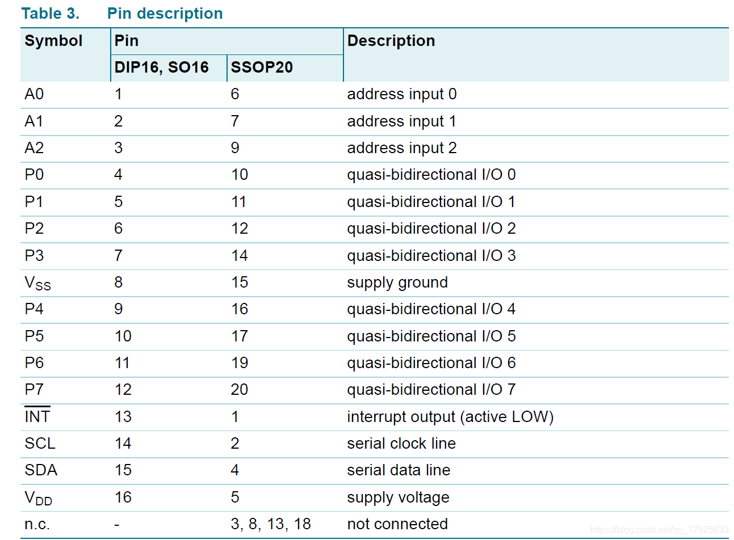The image size is (734, 540).
Task: Click the DIP16 pin '12' in P7 row
Action: tap(123, 390)
